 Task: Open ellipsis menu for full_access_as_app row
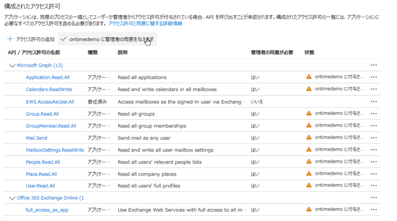[x=373, y=209]
